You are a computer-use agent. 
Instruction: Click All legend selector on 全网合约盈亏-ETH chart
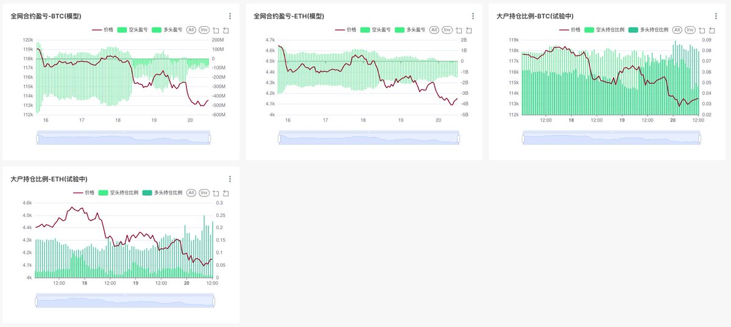pos(434,29)
